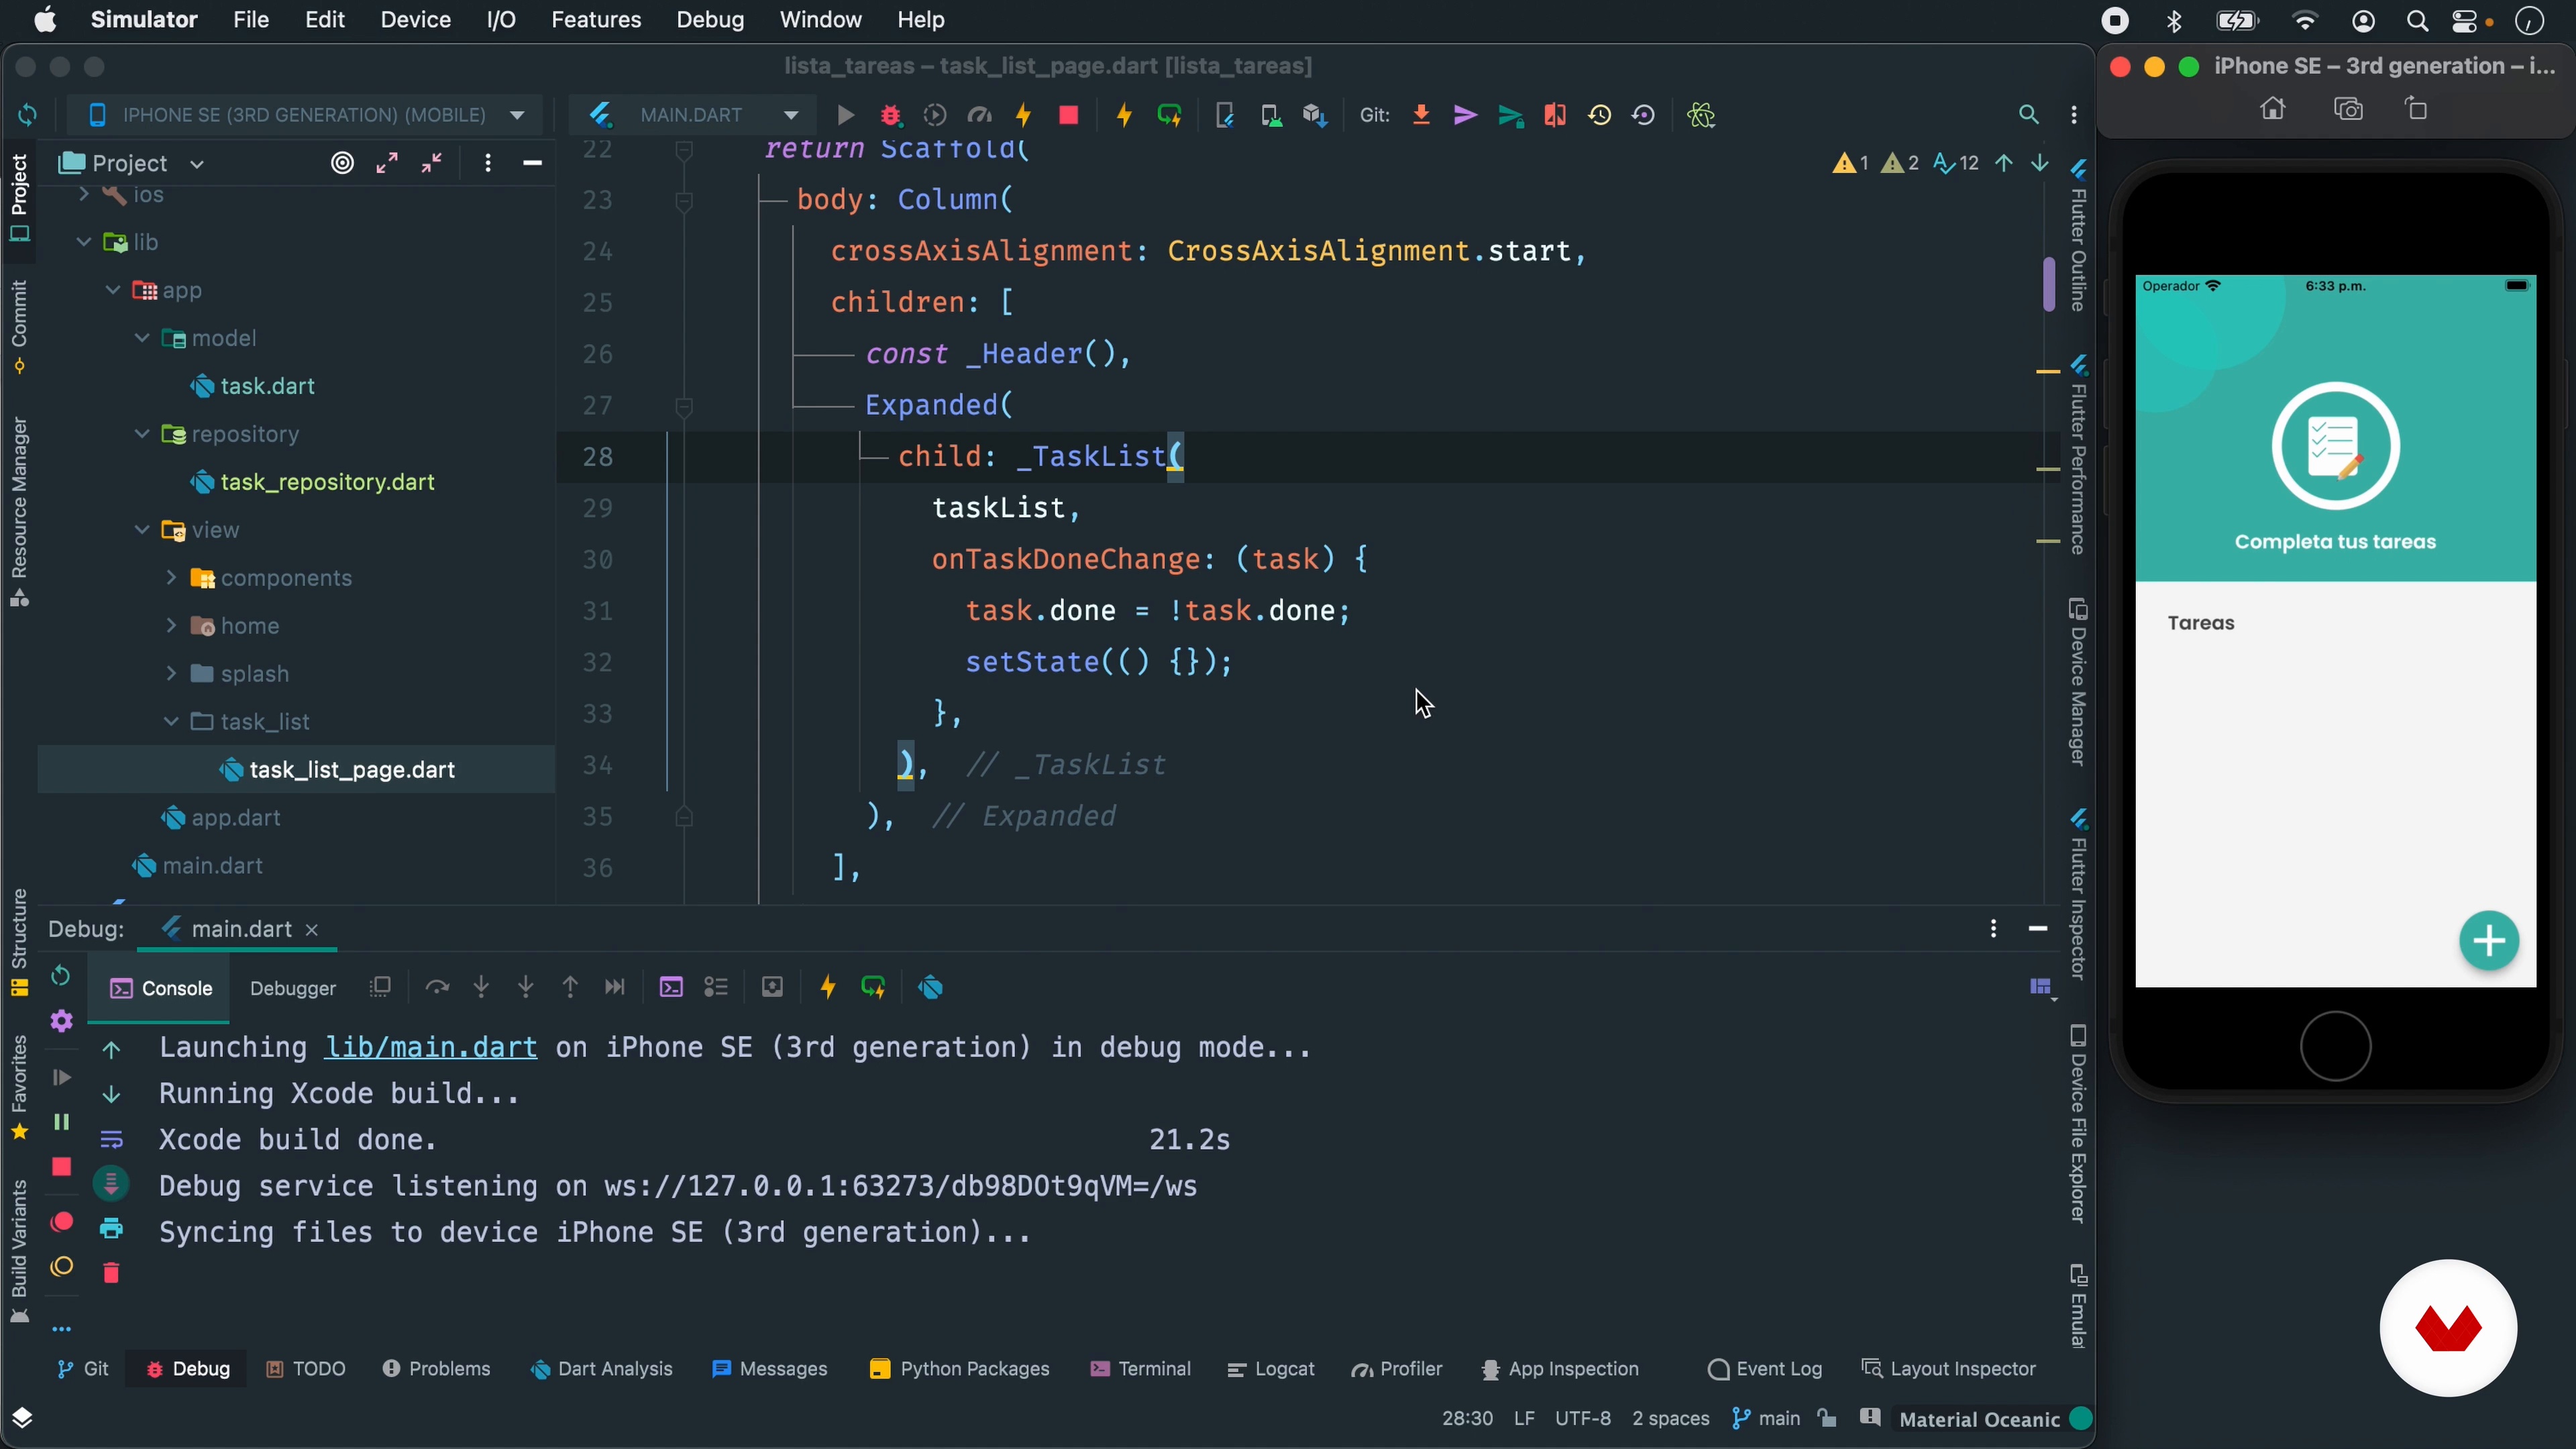Viewport: 2576px width, 1449px height.
Task: Tap the plus add-task button in simulator
Action: (x=2489, y=940)
